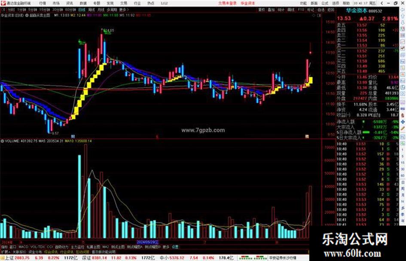Switch chart to 分时 period
Image resolution: width=406 pixels, height=261 pixels.
[x=11, y=9]
